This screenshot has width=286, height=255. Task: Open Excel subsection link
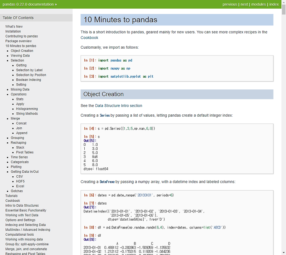coord(20,186)
